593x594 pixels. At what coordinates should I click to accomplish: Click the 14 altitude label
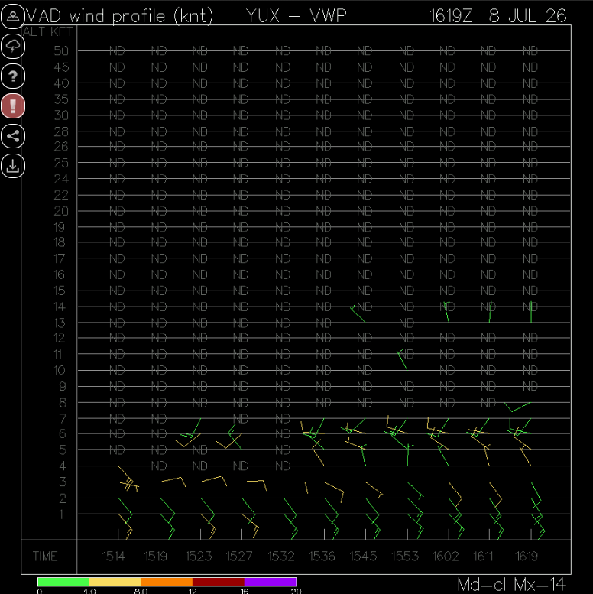pos(59,307)
